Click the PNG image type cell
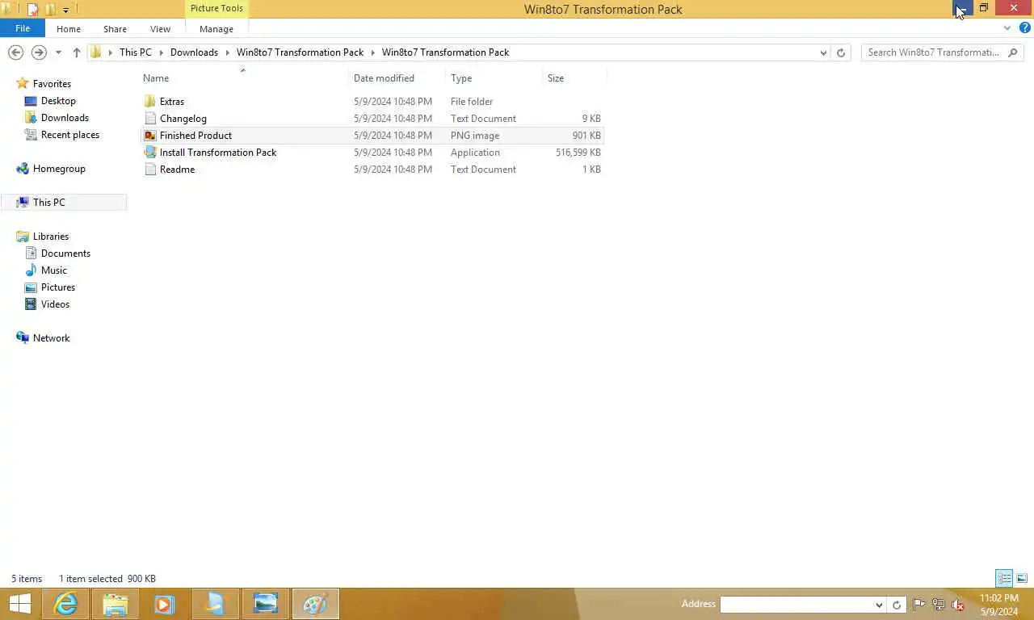1034x620 pixels. click(x=475, y=136)
